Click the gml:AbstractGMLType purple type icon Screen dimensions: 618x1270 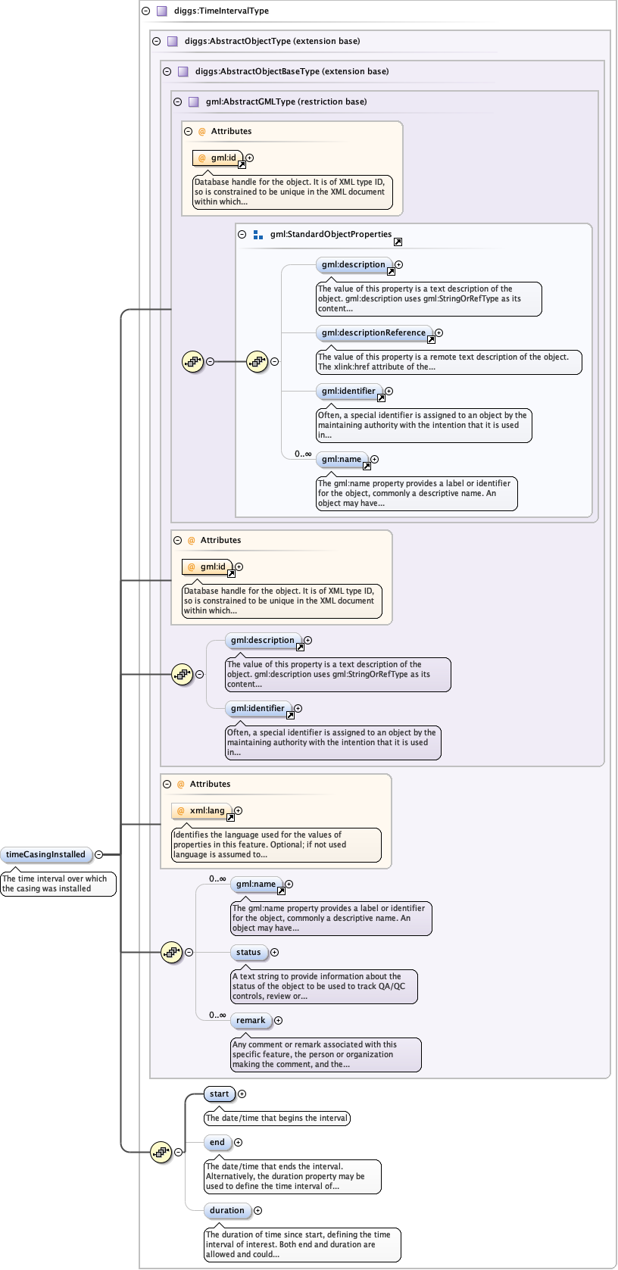point(193,101)
